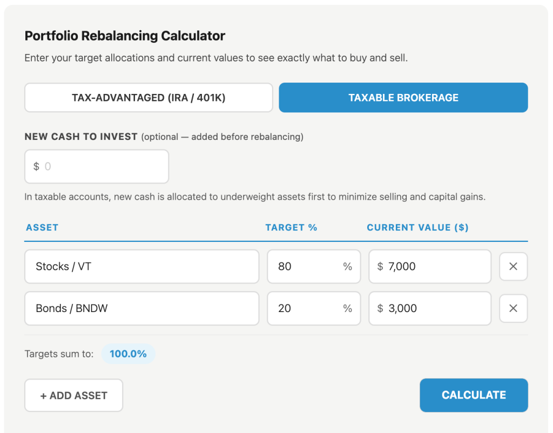The width and height of the screenshot is (553, 433).
Task: Click the current value field showing $7,000
Action: pos(429,266)
